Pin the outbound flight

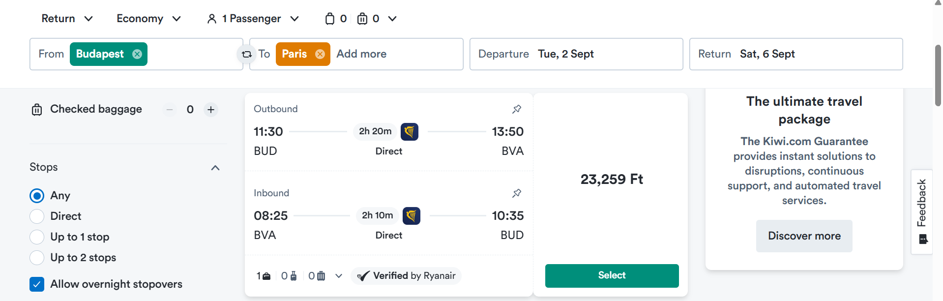517,109
